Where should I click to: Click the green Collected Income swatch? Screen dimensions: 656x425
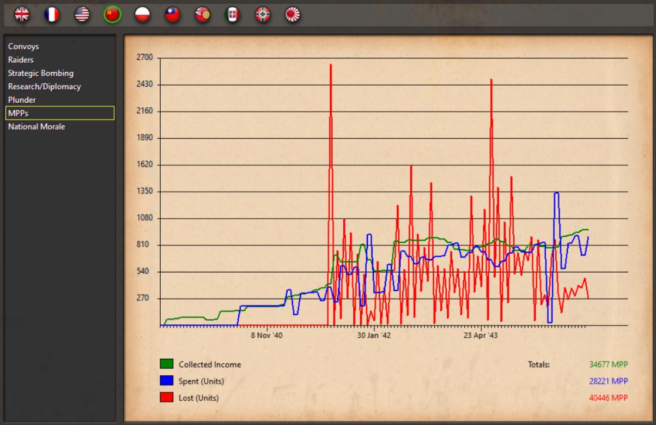[x=167, y=363]
